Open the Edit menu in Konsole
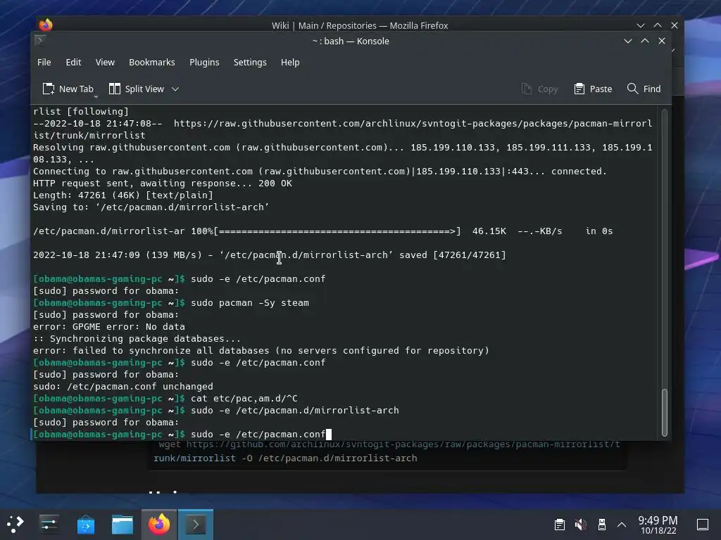The image size is (721, 540). pyautogui.click(x=73, y=62)
